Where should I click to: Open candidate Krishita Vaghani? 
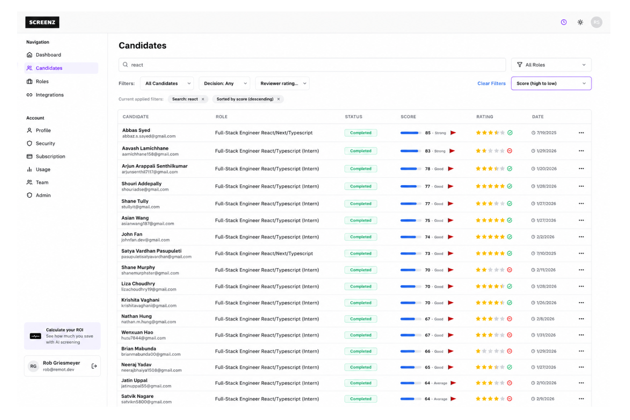(140, 300)
